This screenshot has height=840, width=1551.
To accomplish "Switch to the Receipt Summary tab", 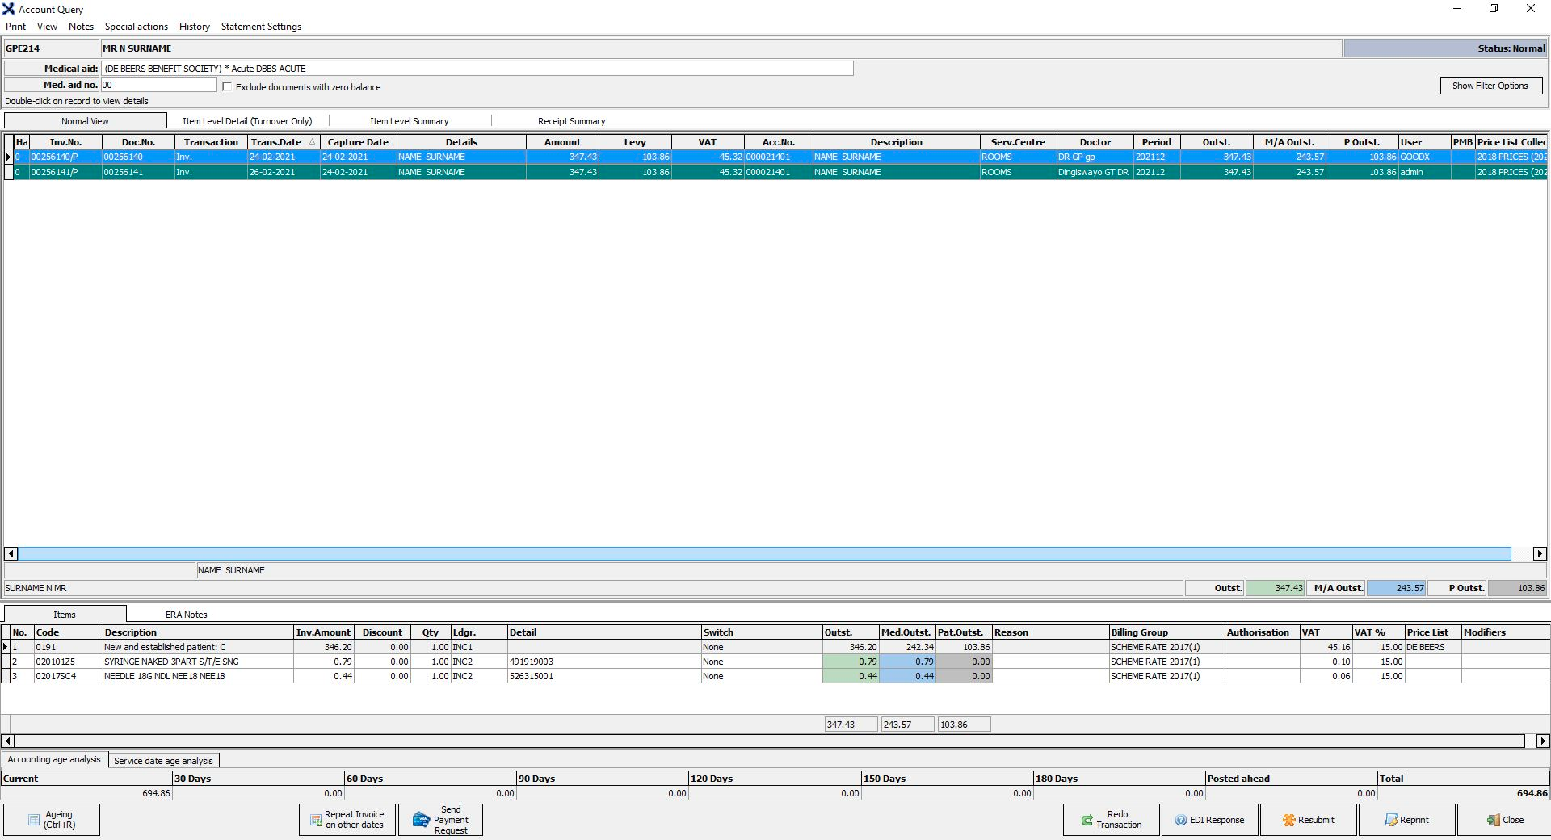I will (571, 121).
